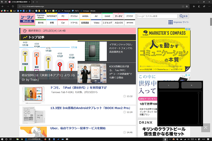212x141 pixels.
Task: Open Edge settings and more menu
Action: [209, 6]
